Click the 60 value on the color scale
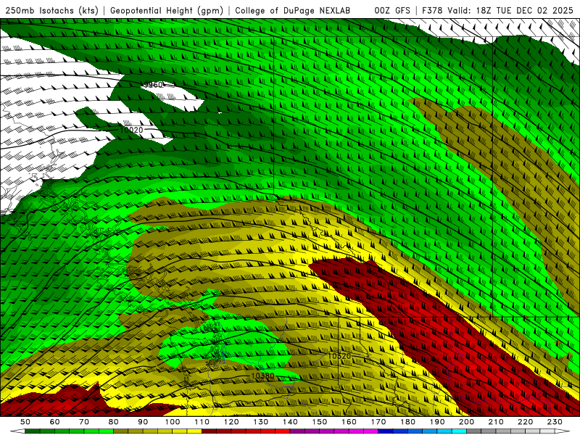The height and width of the screenshot is (435, 580). pyautogui.click(x=54, y=422)
